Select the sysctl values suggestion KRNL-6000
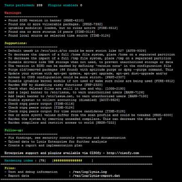Viewport: 182px width, 182px height. (89, 115)
